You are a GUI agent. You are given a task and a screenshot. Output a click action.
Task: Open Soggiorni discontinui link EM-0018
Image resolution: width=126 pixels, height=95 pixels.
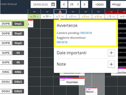(62, 42)
